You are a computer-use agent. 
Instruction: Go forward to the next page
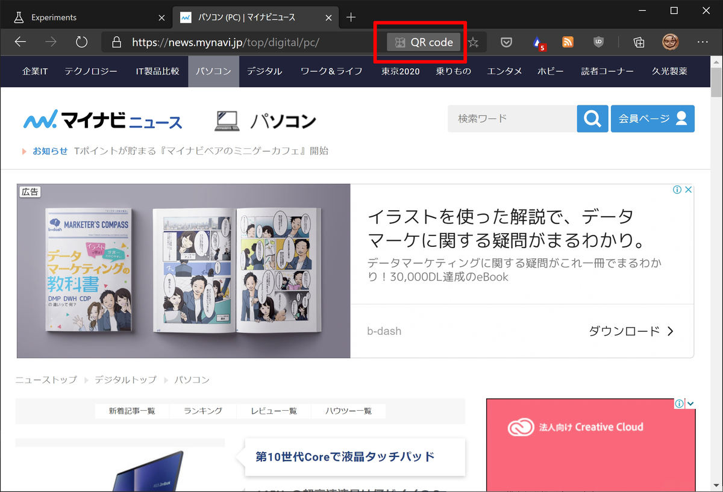[51, 42]
